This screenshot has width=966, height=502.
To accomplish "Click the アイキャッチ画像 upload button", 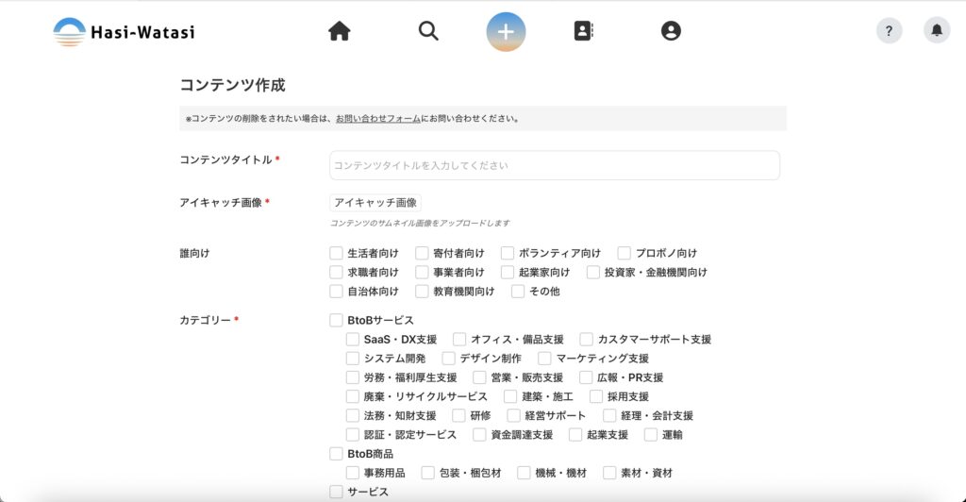I will pos(375,203).
